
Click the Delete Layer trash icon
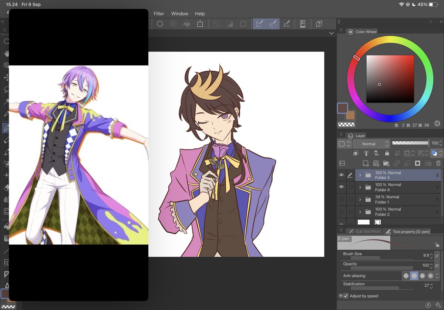[438, 163]
